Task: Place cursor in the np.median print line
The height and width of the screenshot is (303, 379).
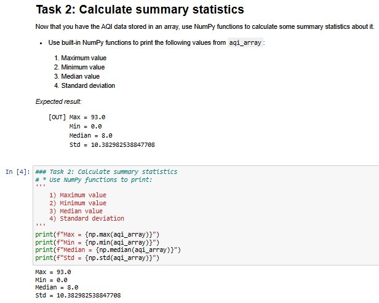Action: pos(108,250)
